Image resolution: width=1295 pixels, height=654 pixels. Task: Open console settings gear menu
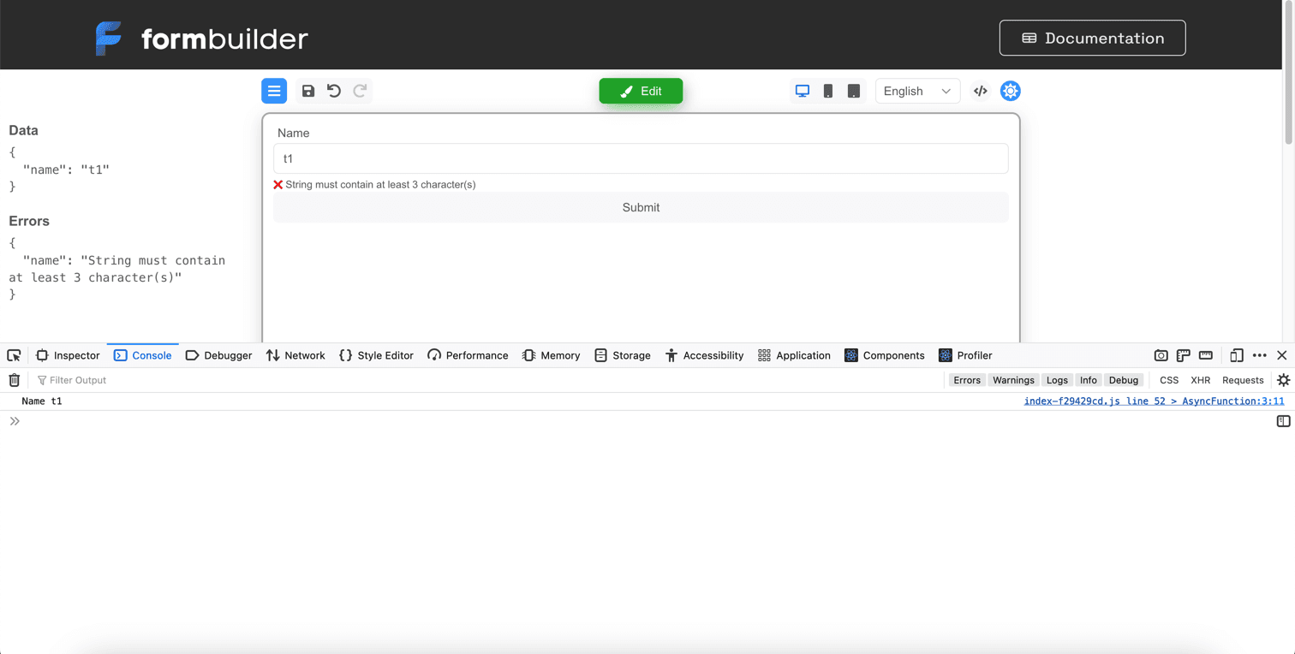[1283, 380]
